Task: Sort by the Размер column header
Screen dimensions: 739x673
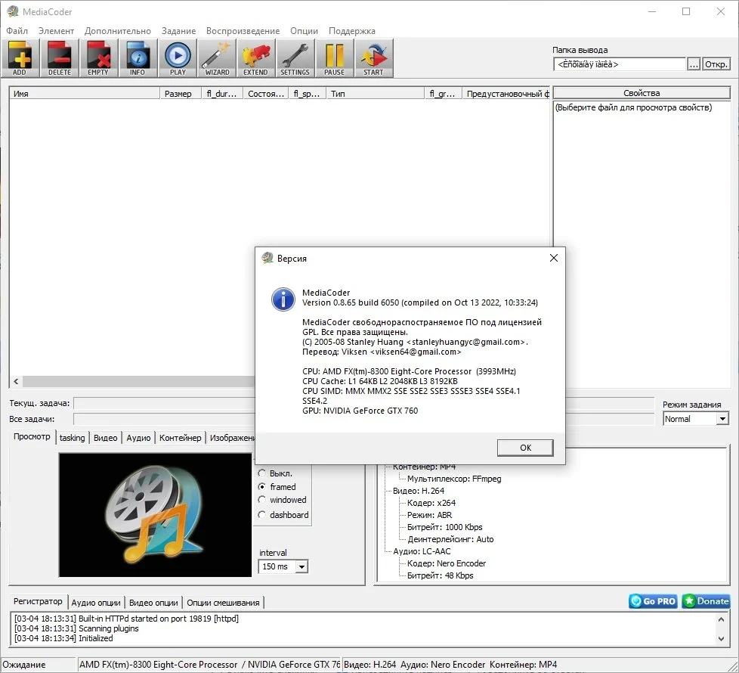Action: (x=181, y=93)
